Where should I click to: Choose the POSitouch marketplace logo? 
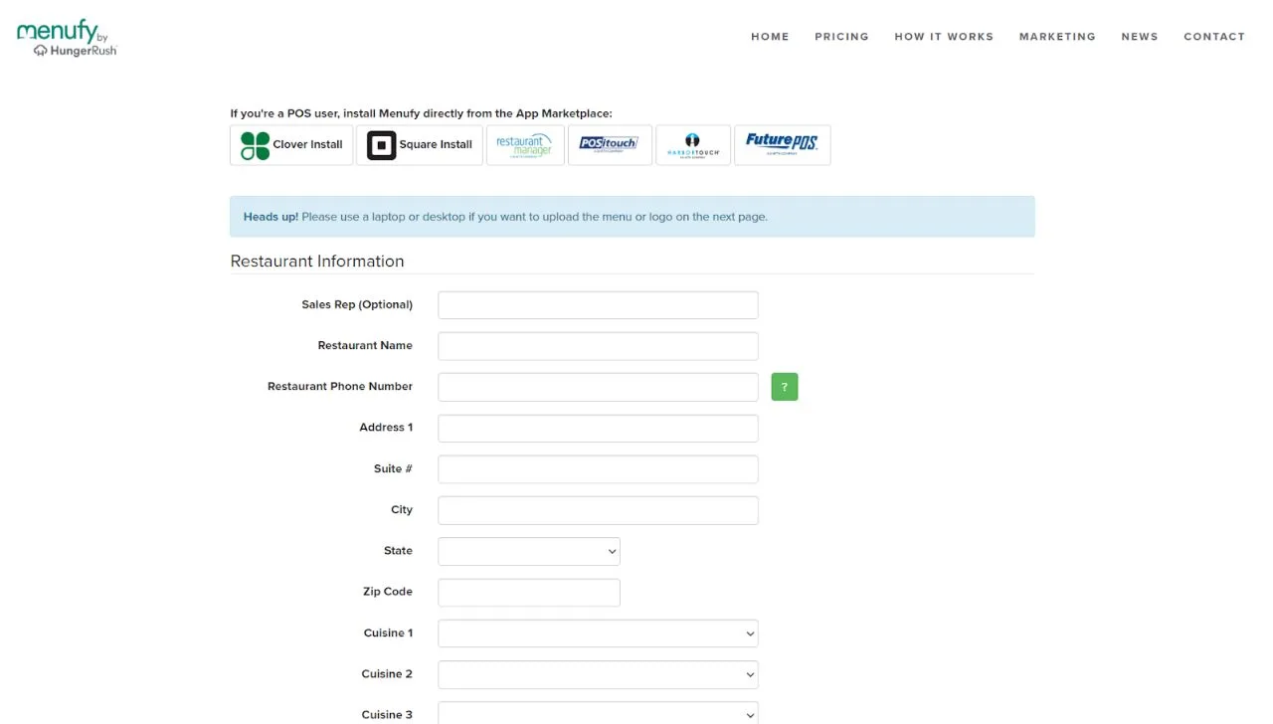pyautogui.click(x=610, y=145)
